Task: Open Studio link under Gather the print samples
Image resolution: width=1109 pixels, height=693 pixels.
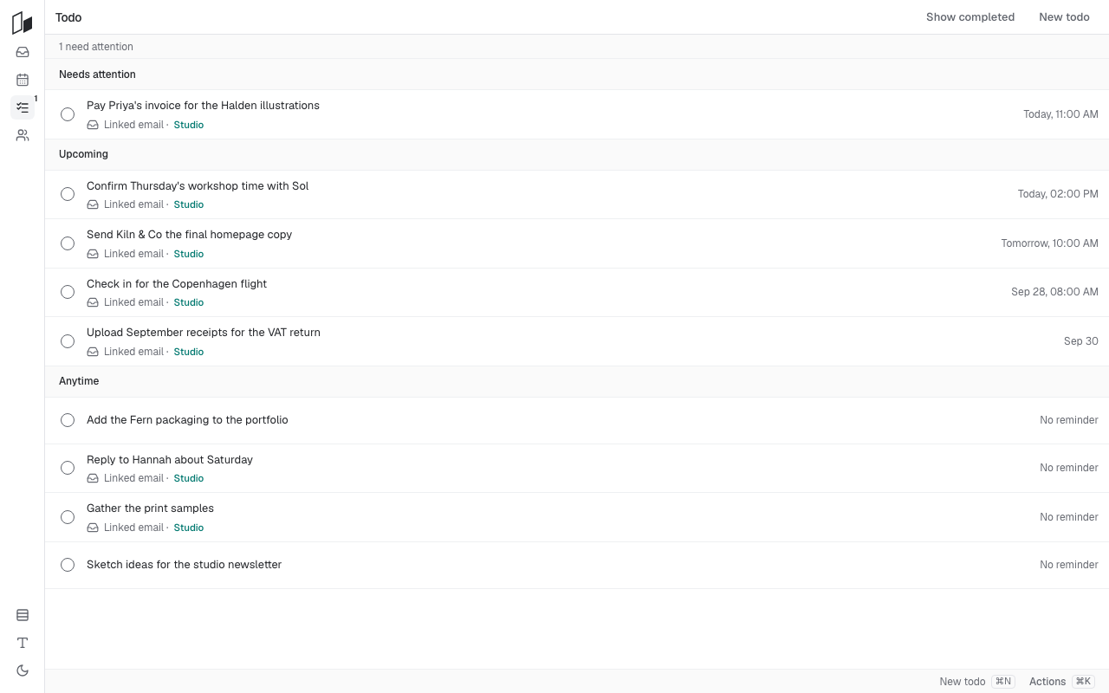Action: [189, 528]
